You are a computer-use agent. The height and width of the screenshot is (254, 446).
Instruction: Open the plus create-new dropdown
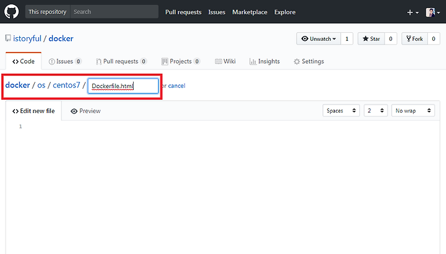point(413,12)
